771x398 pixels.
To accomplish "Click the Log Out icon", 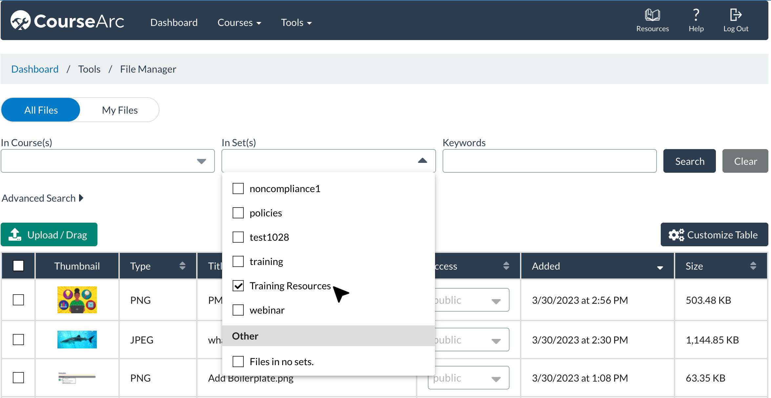I will pos(736,15).
